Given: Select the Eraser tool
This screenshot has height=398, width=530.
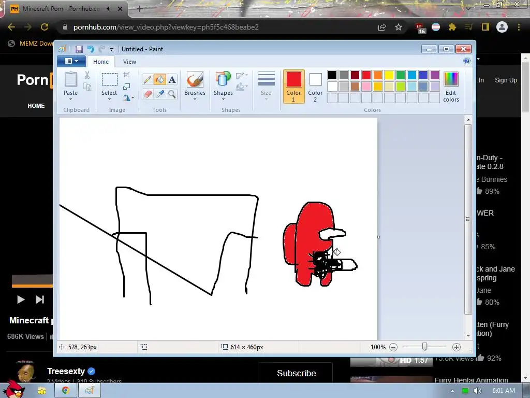Looking at the screenshot, I should (x=148, y=94).
